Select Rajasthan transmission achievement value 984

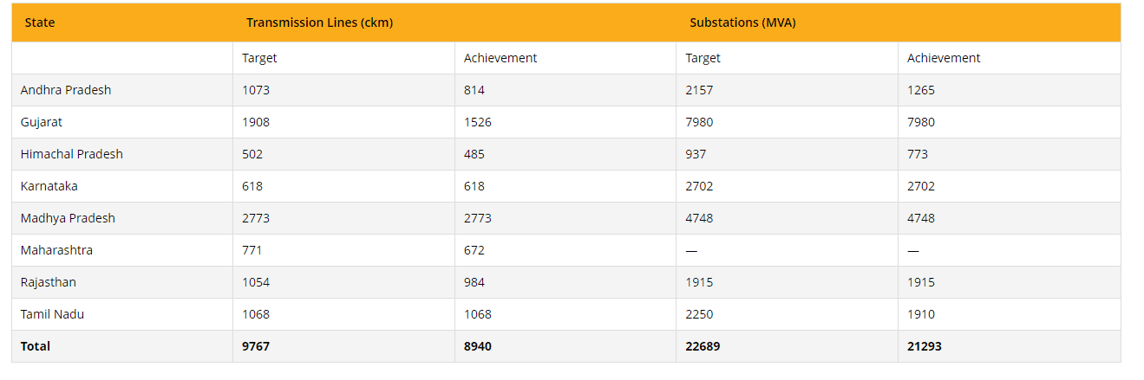(x=474, y=282)
